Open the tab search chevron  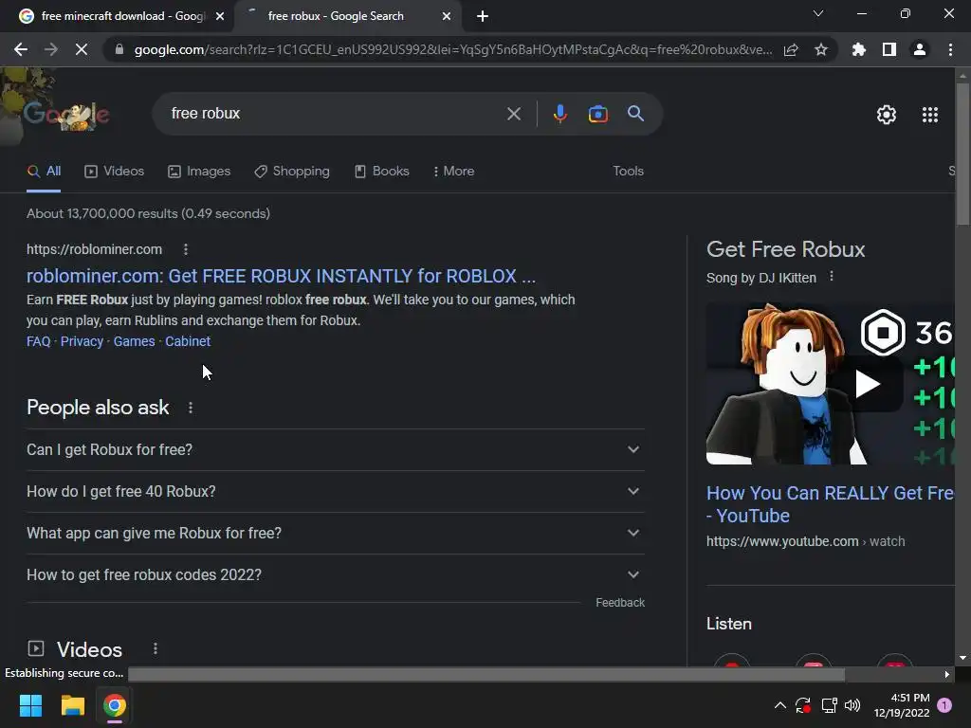[x=818, y=13]
